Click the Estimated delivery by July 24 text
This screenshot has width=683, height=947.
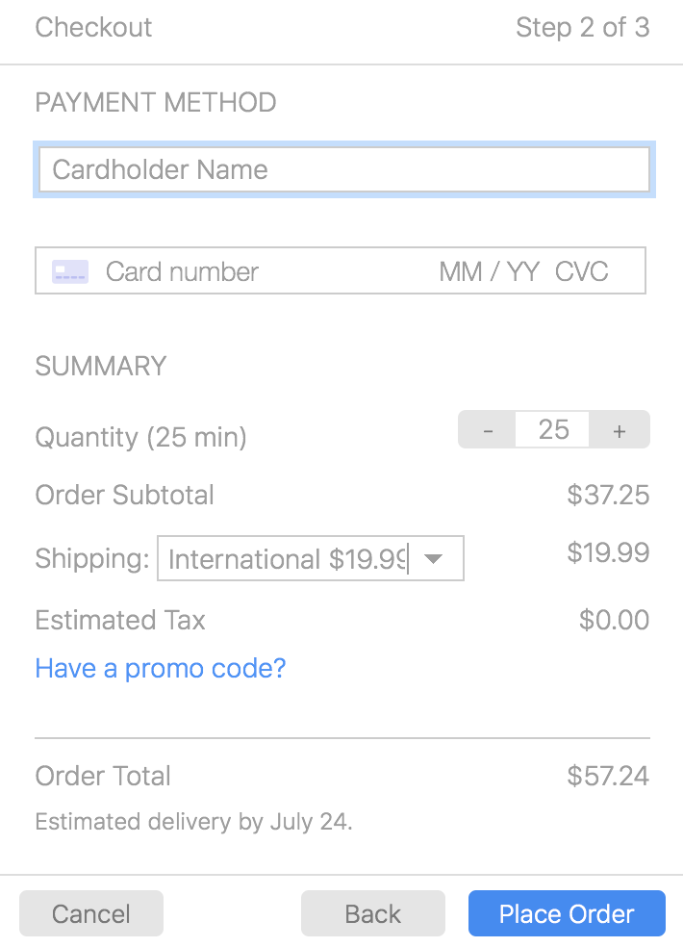(193, 822)
